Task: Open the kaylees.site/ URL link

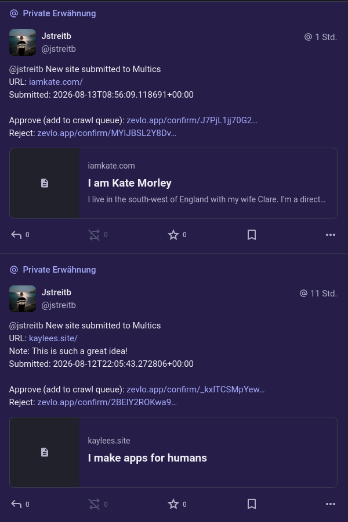Action: pyautogui.click(x=53, y=338)
